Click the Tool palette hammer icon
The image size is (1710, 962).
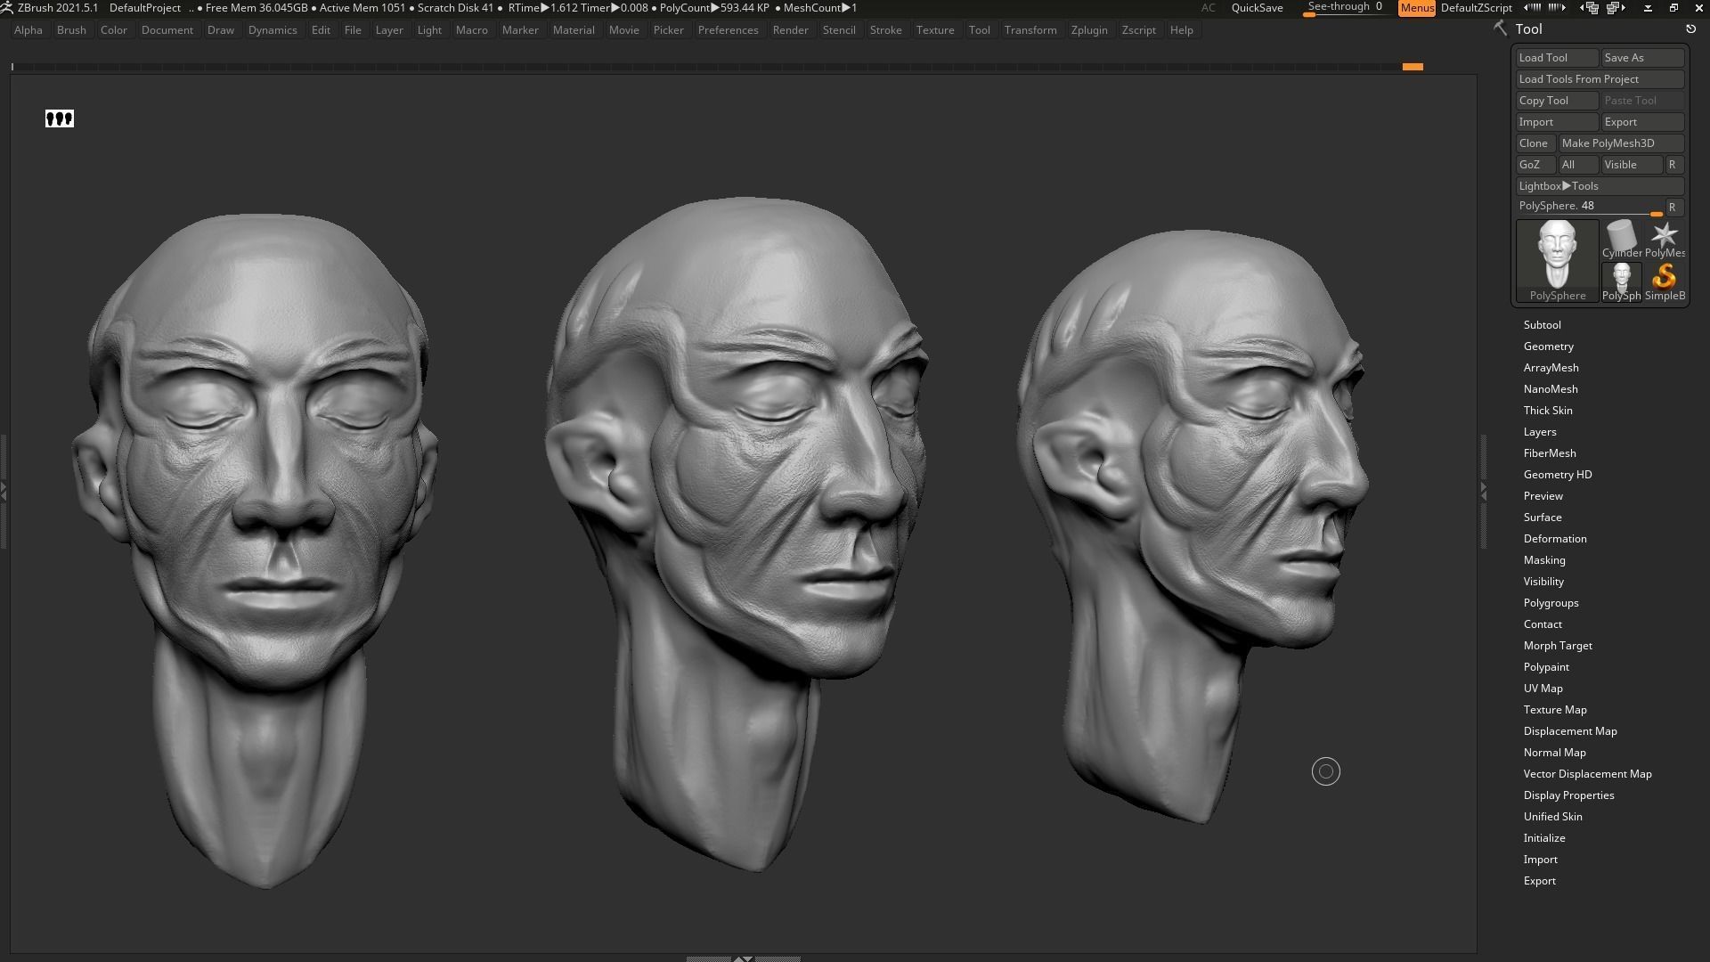click(x=1501, y=29)
